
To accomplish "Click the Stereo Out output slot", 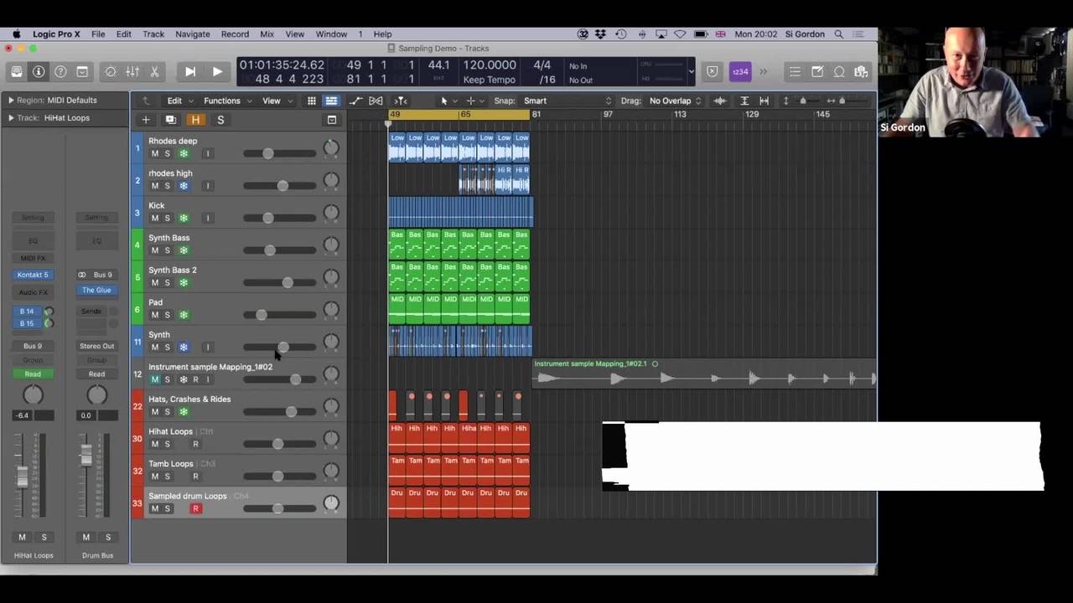I will click(96, 346).
